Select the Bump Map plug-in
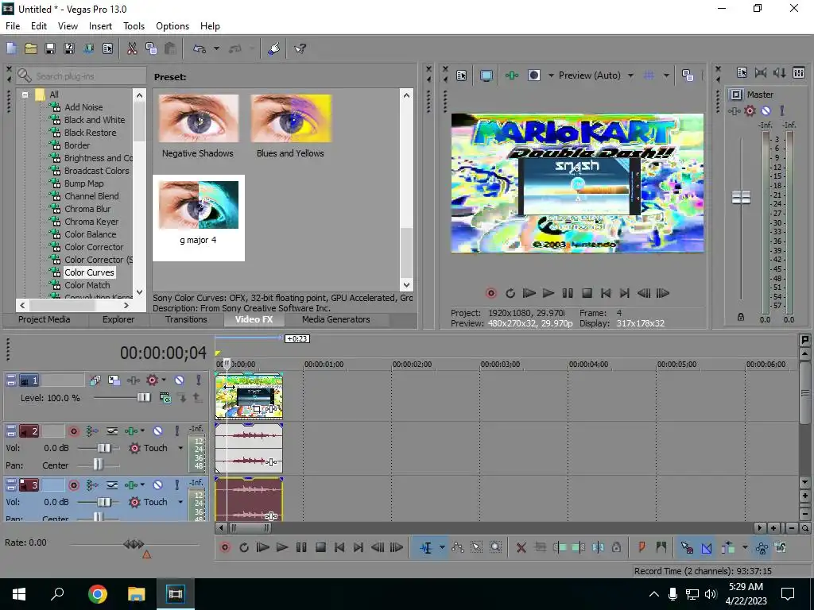Screen dimensions: 814x610 tap(84, 183)
